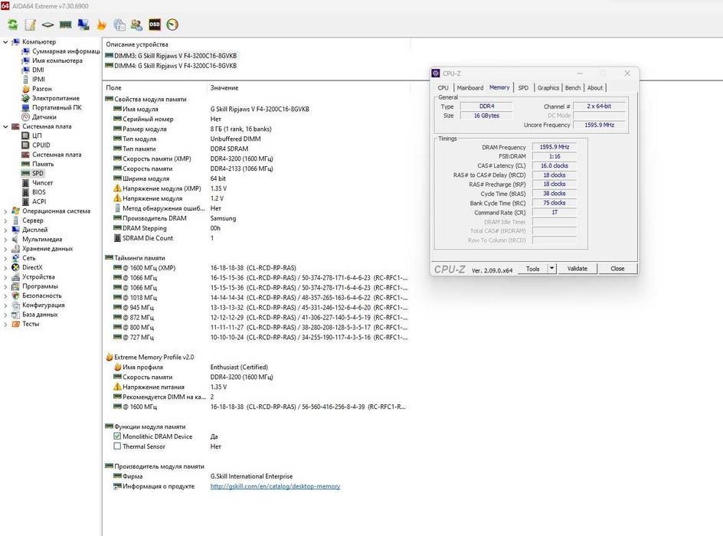
Task: Open the Report wizard notepad icon
Action: click(x=31, y=25)
